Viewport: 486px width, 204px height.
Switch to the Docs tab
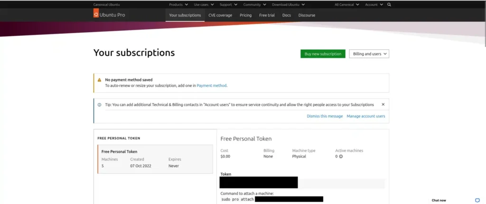(x=286, y=15)
